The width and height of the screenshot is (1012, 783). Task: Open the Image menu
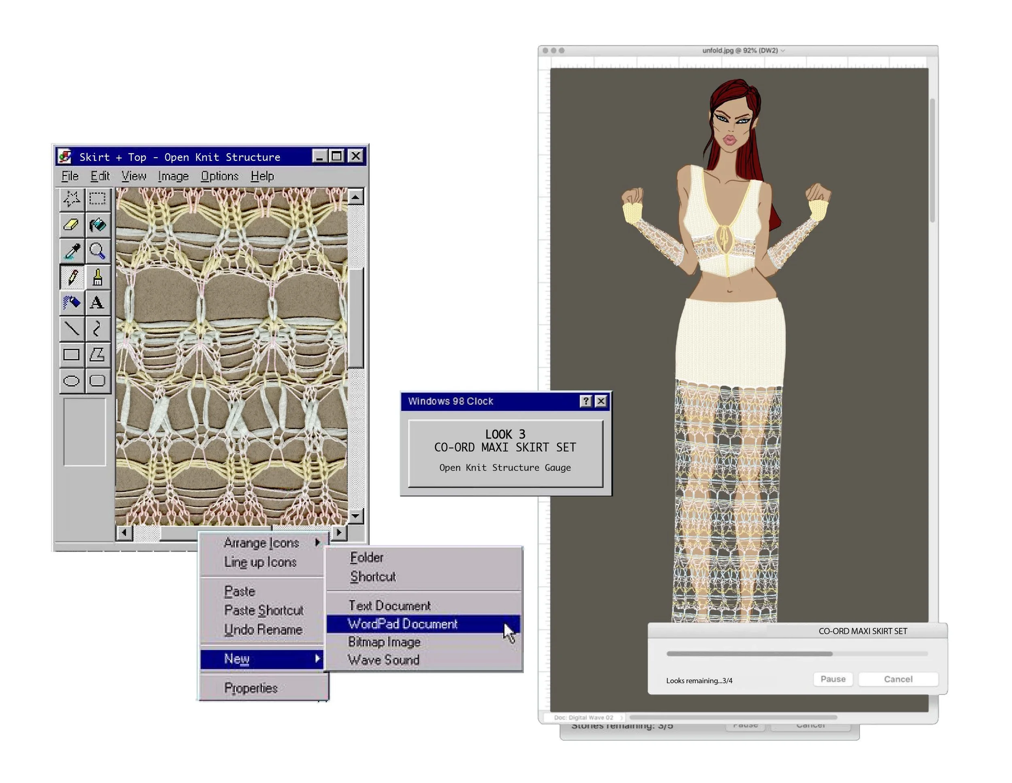tap(173, 176)
